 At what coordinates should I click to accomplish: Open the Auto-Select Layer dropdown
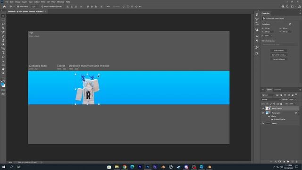pos(34,7)
